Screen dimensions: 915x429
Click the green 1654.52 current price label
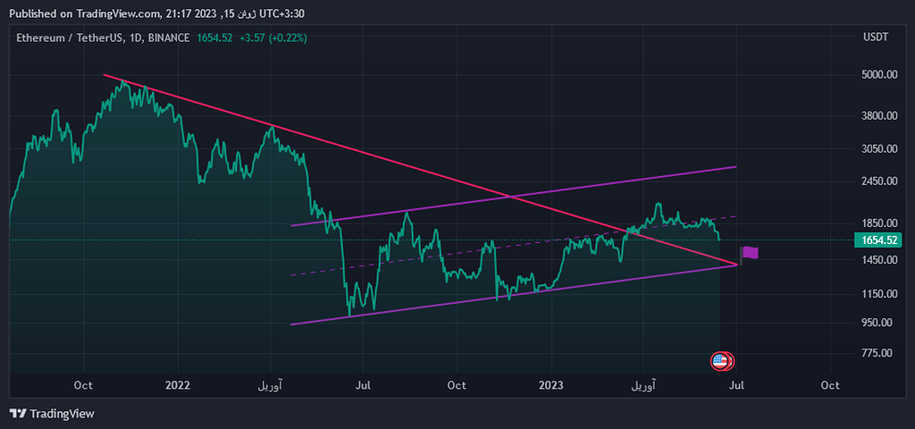pyautogui.click(x=878, y=240)
